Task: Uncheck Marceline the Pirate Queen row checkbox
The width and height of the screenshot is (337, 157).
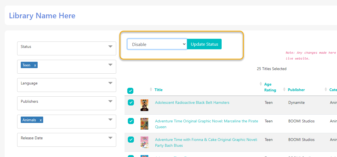Action: click(131, 121)
